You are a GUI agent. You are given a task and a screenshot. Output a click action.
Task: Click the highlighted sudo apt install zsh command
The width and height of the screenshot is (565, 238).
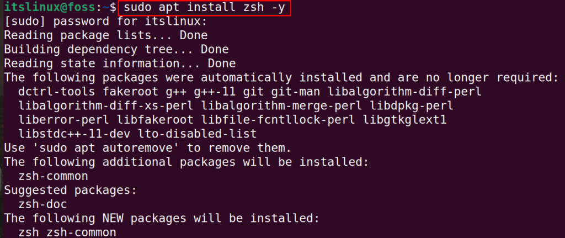pyautogui.click(x=204, y=8)
